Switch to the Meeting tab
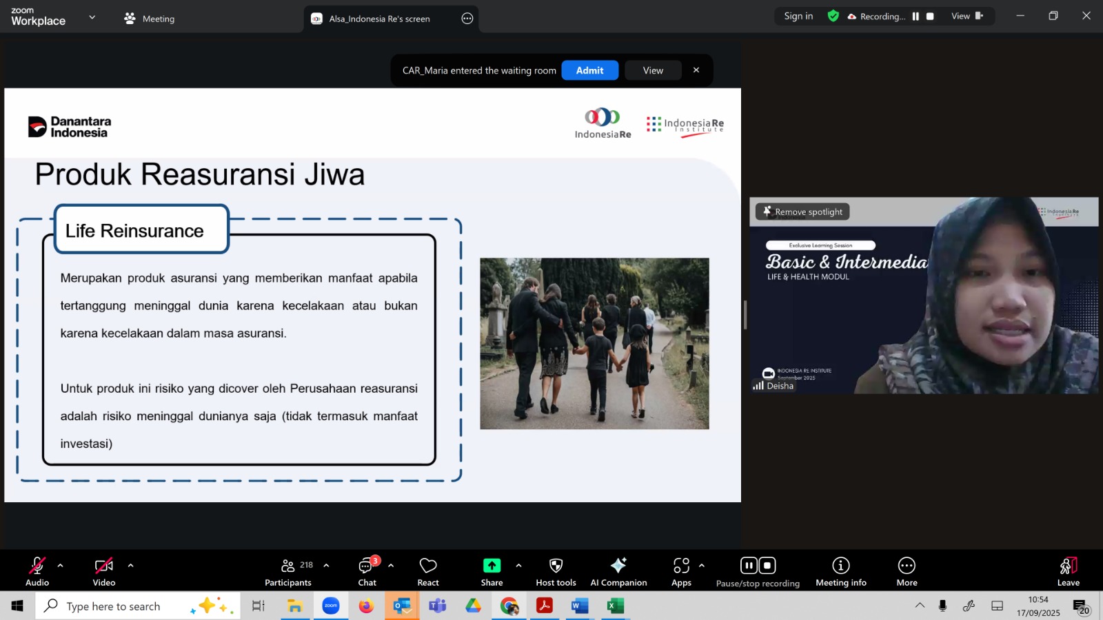 (150, 19)
